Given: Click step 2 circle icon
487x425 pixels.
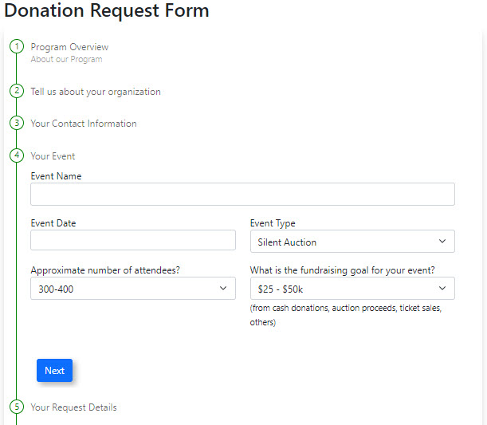Looking at the screenshot, I should (x=17, y=92).
